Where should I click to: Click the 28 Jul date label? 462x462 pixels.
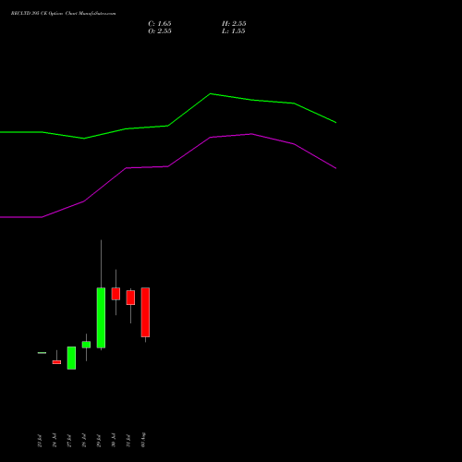pos(84,441)
